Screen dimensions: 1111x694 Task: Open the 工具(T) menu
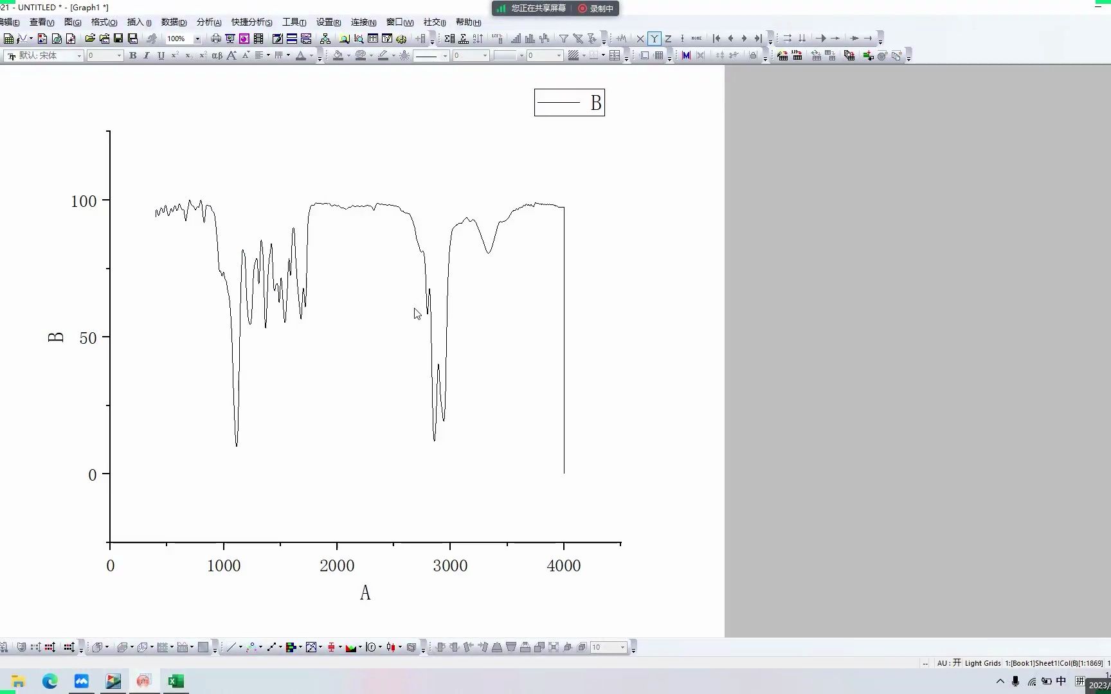[x=294, y=22]
